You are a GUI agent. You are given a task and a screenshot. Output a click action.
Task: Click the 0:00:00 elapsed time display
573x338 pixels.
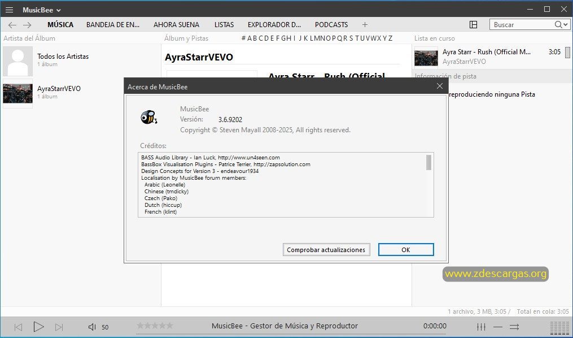tap(435, 326)
